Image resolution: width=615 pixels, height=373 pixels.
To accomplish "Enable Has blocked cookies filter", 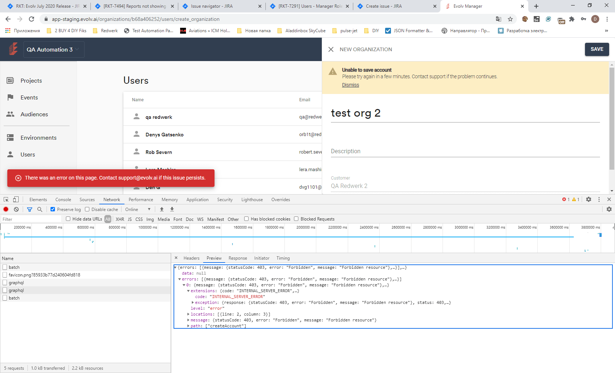I will (246, 219).
